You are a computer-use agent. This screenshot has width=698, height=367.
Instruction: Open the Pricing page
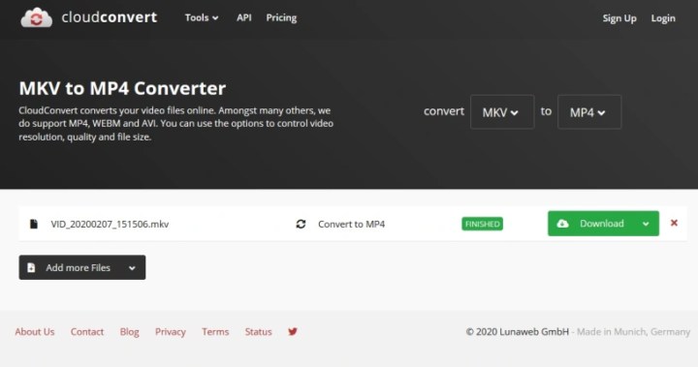click(x=281, y=17)
